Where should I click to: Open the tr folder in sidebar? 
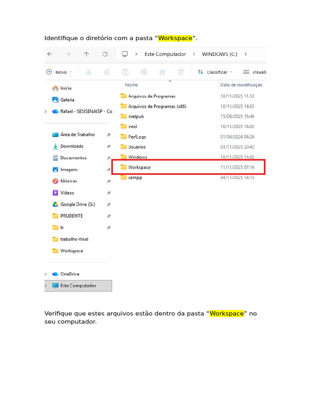58,228
